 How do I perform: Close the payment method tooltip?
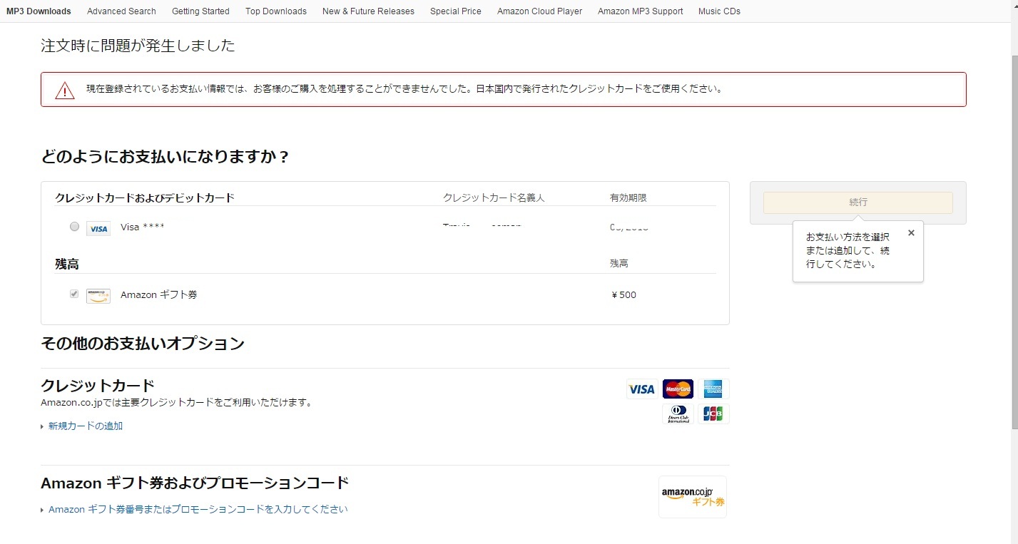911,232
